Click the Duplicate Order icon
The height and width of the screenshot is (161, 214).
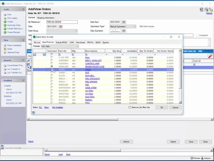point(5,25)
